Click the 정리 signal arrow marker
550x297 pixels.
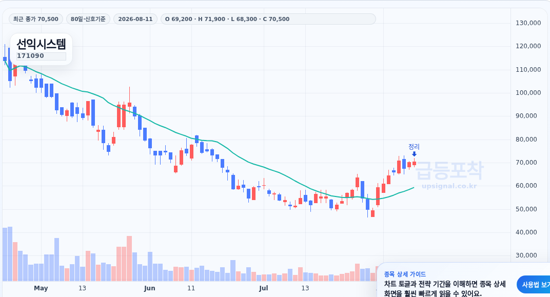click(x=414, y=154)
